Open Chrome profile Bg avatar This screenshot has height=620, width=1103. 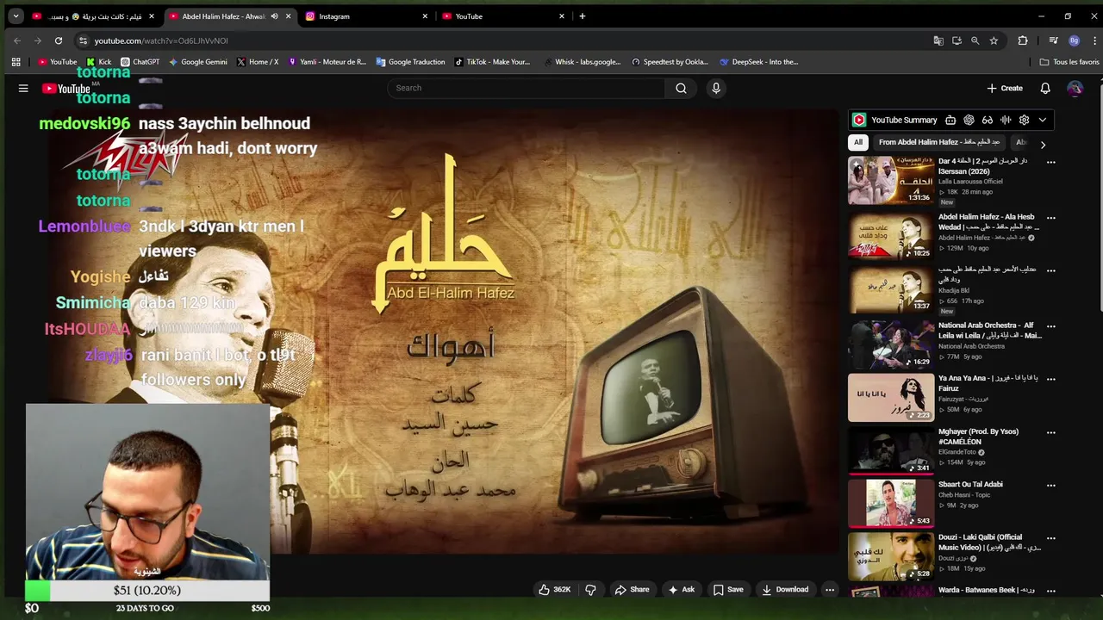pyautogui.click(x=1074, y=40)
